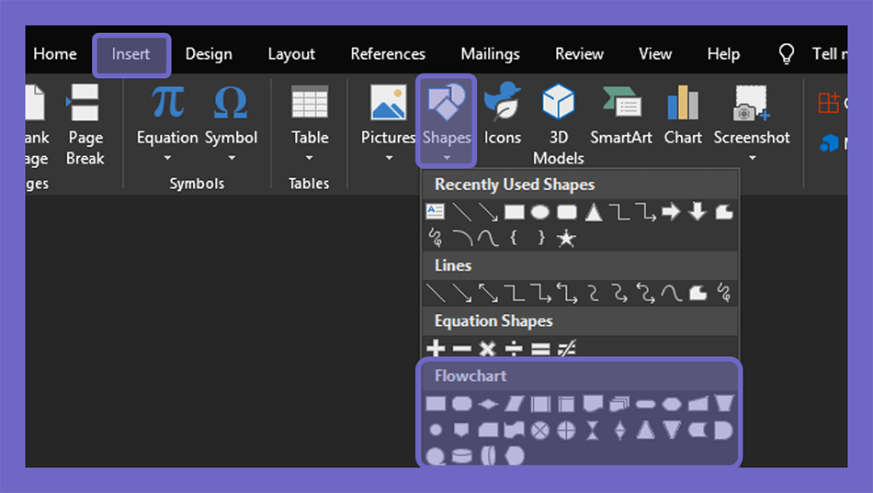
Task: Expand the Screenshot dropdown arrow
Action: click(x=753, y=158)
